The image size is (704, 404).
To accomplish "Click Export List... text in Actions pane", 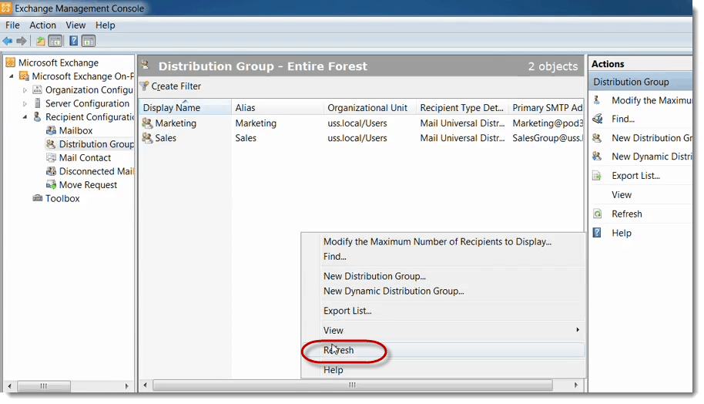I will tap(635, 176).
